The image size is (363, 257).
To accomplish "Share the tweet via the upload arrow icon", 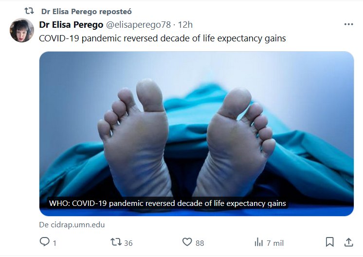I will click(349, 242).
